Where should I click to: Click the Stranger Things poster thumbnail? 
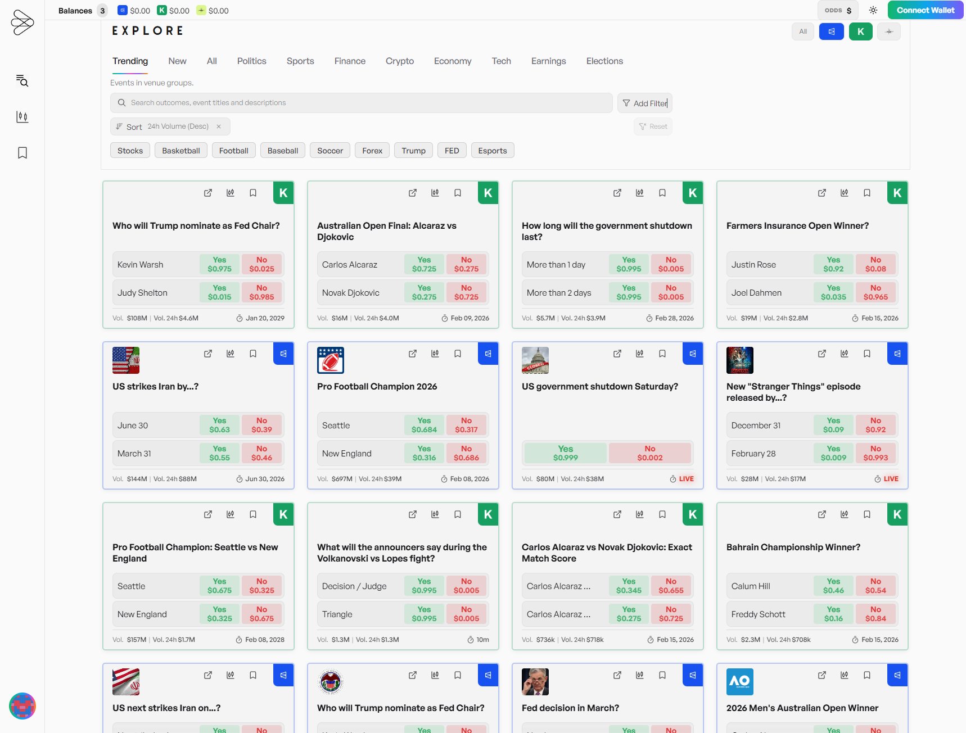pyautogui.click(x=740, y=360)
